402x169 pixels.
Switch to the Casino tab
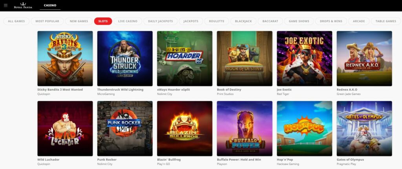tap(50, 5)
